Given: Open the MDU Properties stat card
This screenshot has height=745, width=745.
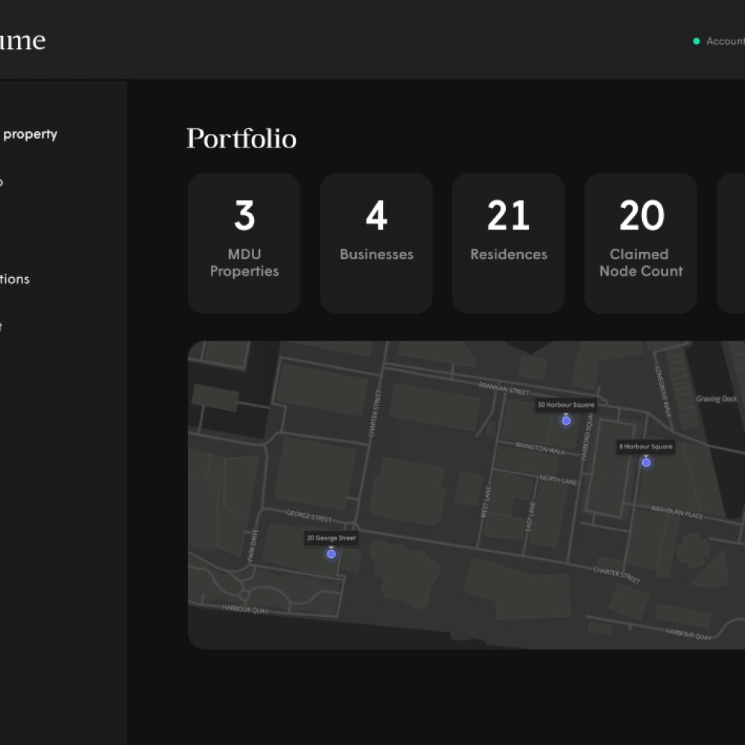Looking at the screenshot, I should tap(244, 243).
